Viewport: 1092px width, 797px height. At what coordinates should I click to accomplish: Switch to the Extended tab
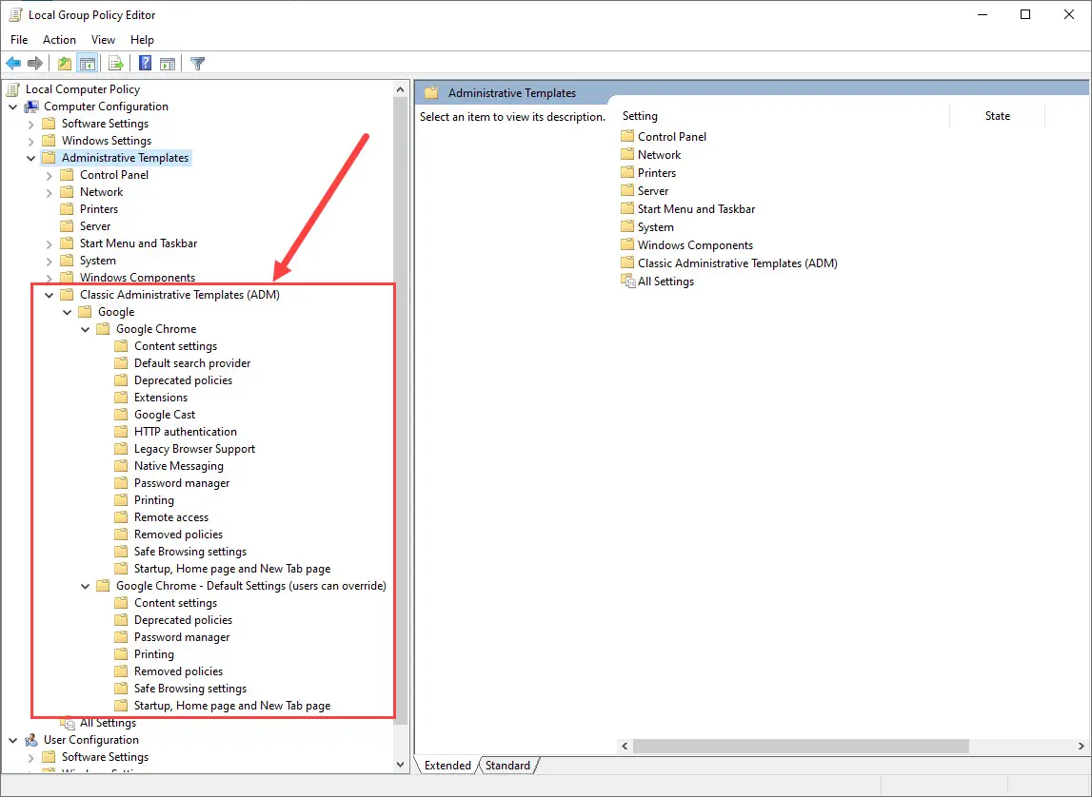tap(447, 765)
